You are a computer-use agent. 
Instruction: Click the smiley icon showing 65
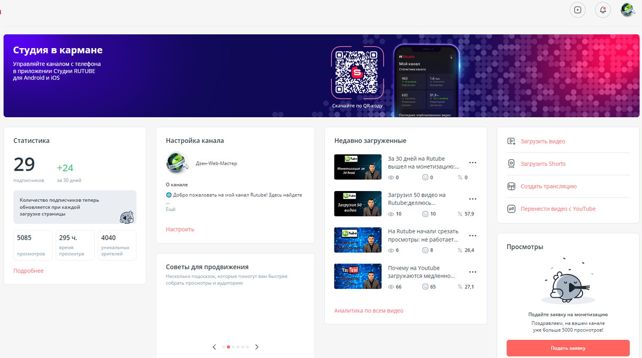pos(426,287)
